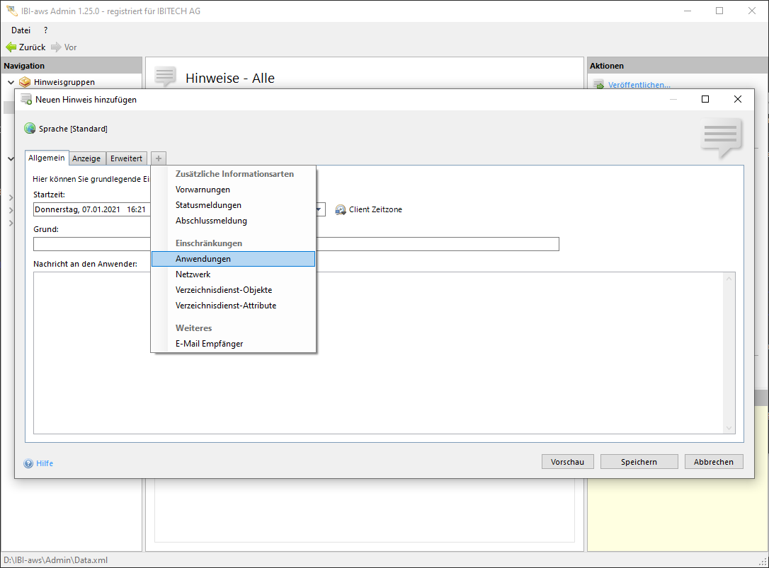Click the Client Zeitzone clock icon
Viewport: 769px width, 568px height.
point(341,209)
